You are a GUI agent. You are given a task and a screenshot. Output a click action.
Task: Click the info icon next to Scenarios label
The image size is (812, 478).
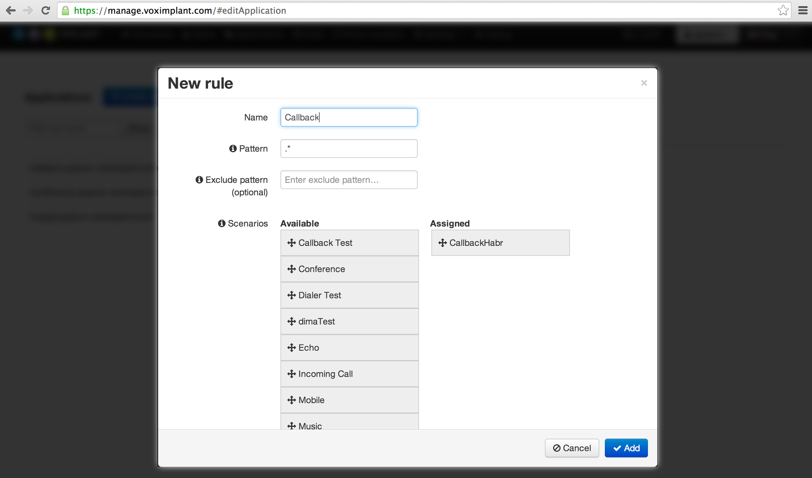pyautogui.click(x=221, y=223)
